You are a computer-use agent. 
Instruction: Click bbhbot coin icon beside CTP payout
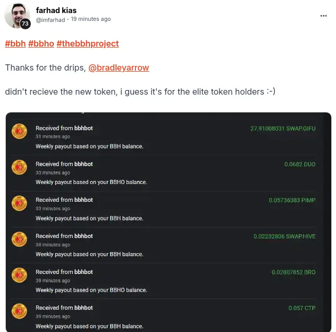tap(19, 311)
